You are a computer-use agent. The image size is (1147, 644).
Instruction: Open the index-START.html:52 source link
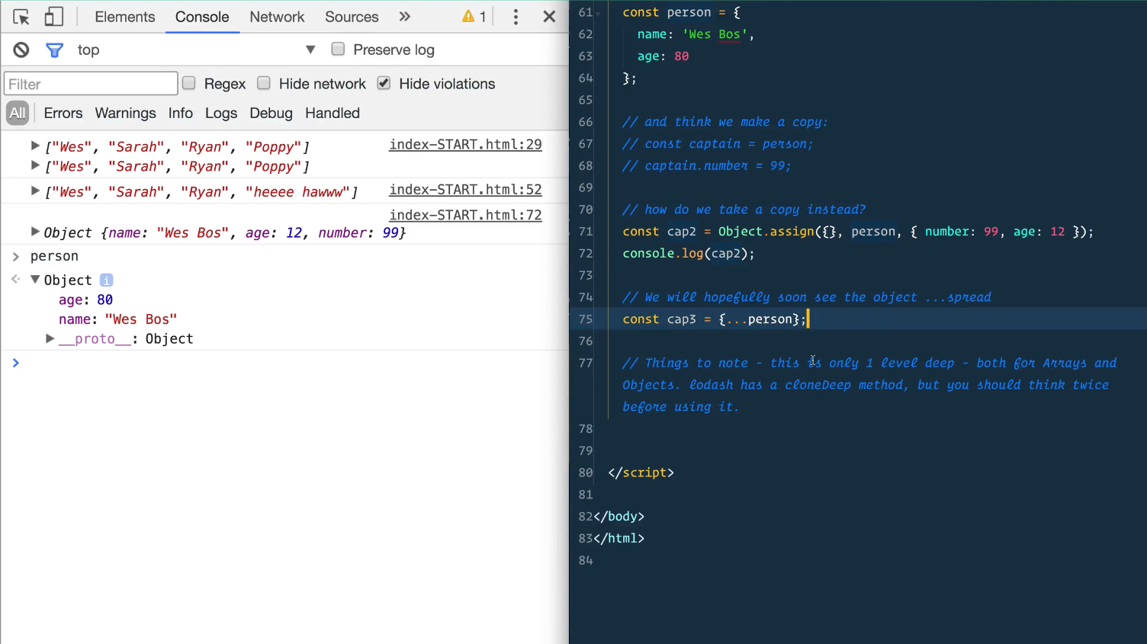click(x=465, y=189)
